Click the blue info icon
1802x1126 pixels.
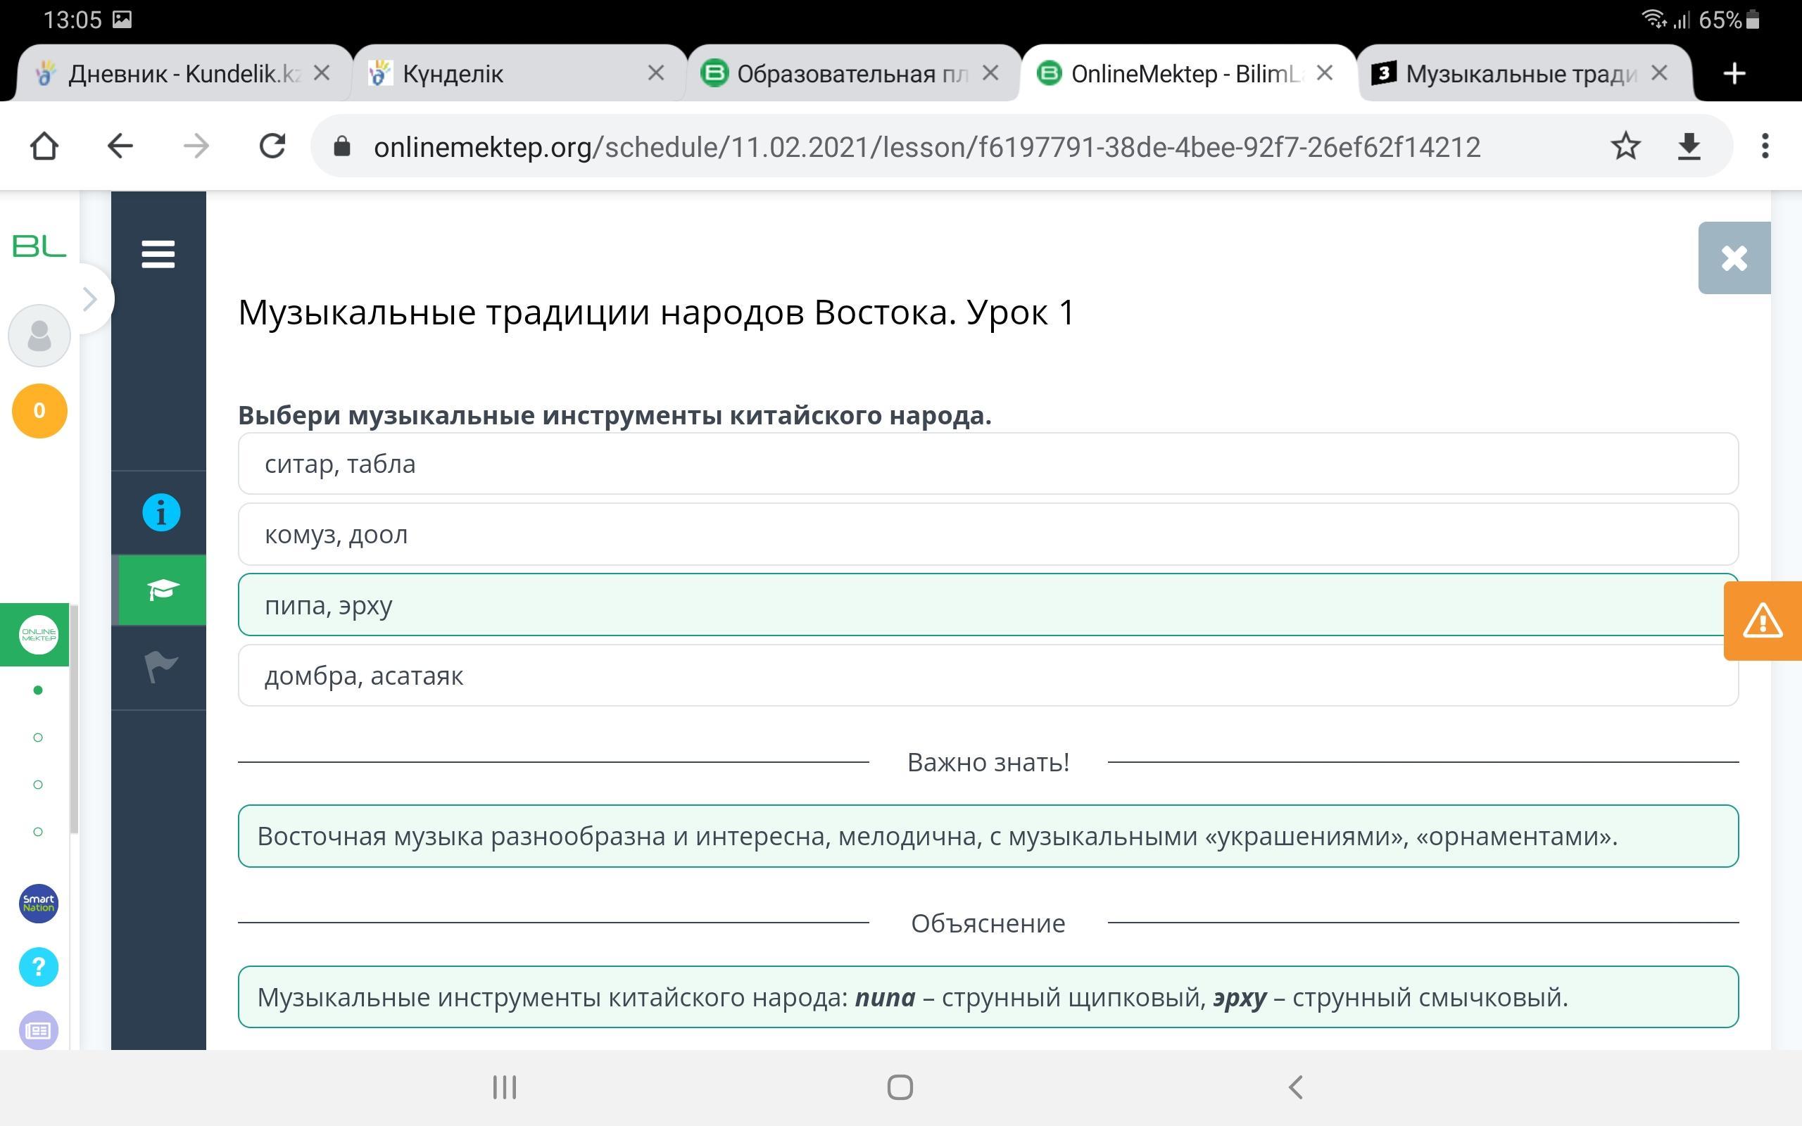coord(160,512)
